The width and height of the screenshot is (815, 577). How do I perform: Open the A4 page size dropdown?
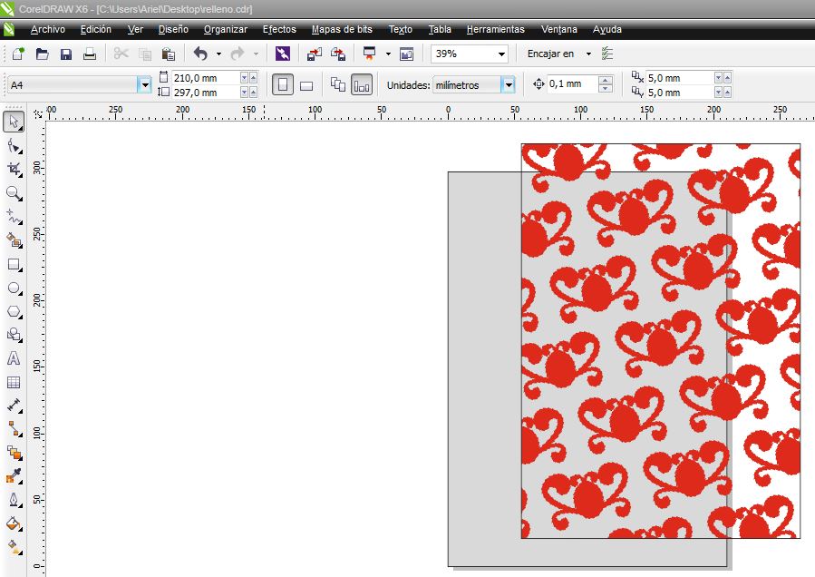144,85
